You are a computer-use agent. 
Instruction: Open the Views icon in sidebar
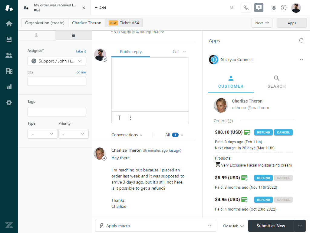(x=9, y=39)
